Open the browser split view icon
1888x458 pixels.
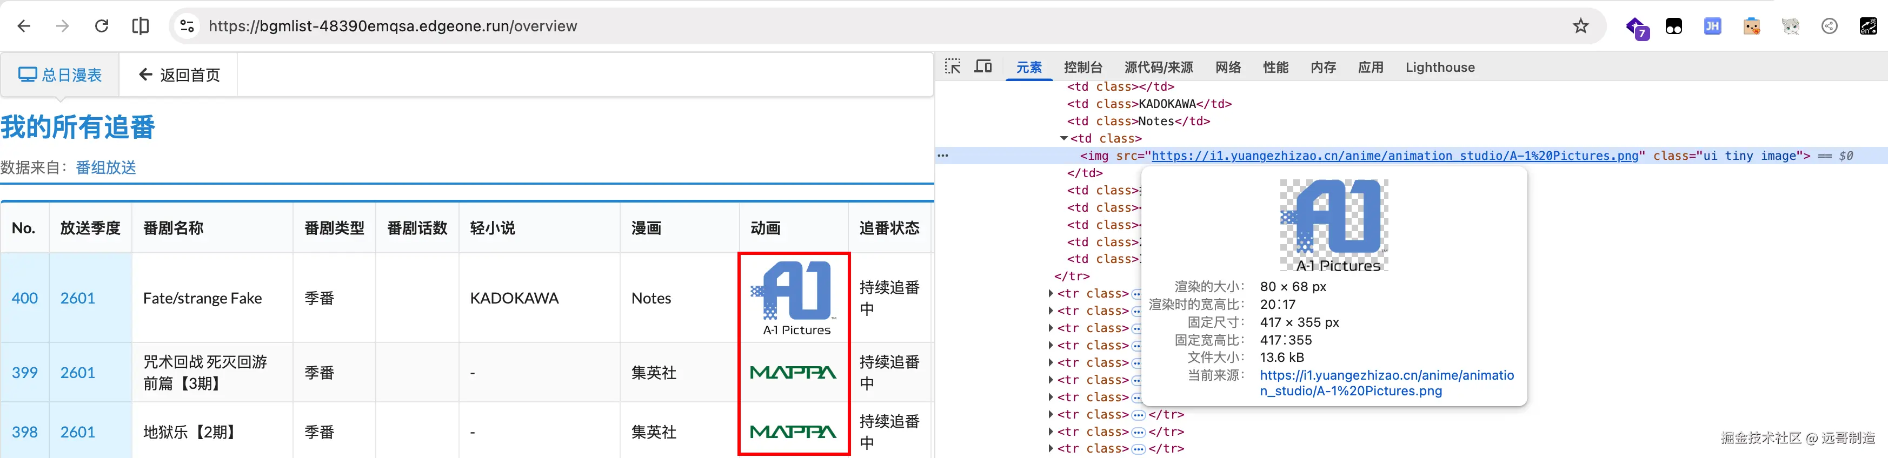(140, 26)
